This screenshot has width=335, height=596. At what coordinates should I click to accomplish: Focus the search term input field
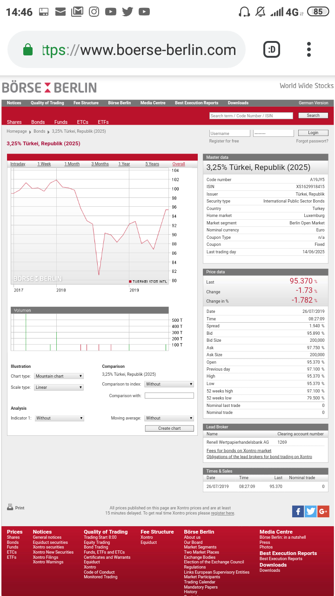coord(251,115)
